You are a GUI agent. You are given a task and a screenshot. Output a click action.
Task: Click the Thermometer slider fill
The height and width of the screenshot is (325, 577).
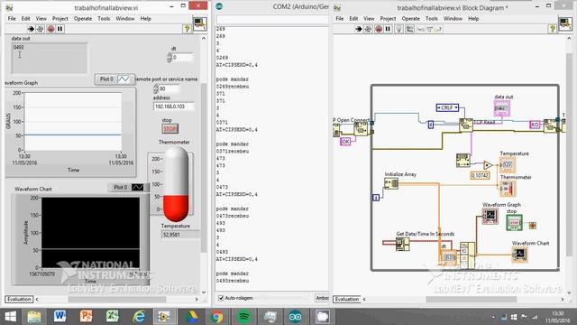click(x=176, y=209)
